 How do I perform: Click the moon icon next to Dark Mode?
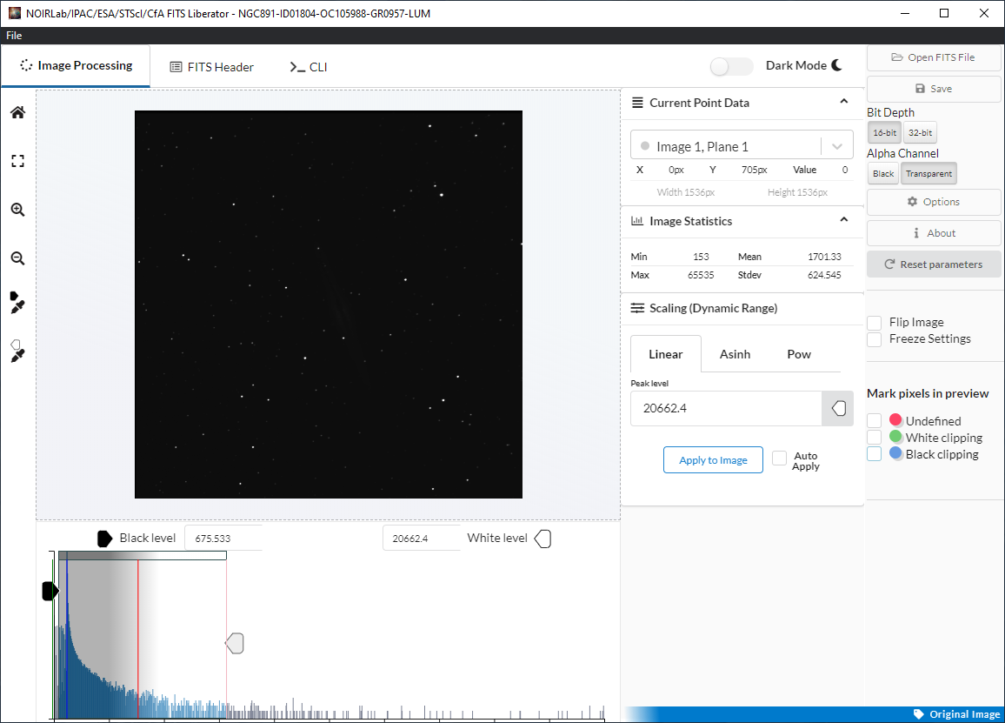[837, 64]
